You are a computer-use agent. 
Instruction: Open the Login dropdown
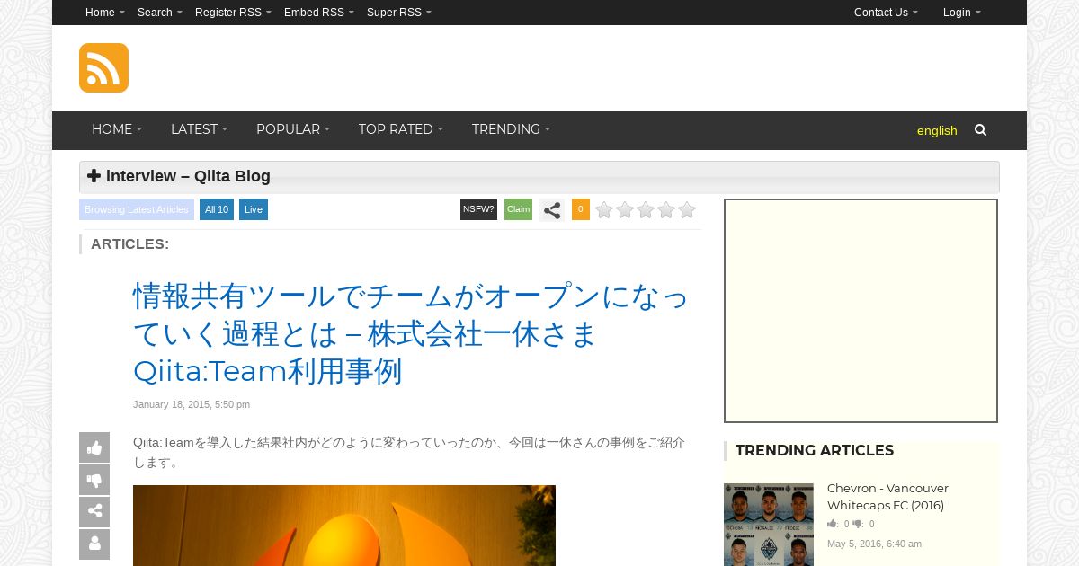tap(962, 13)
